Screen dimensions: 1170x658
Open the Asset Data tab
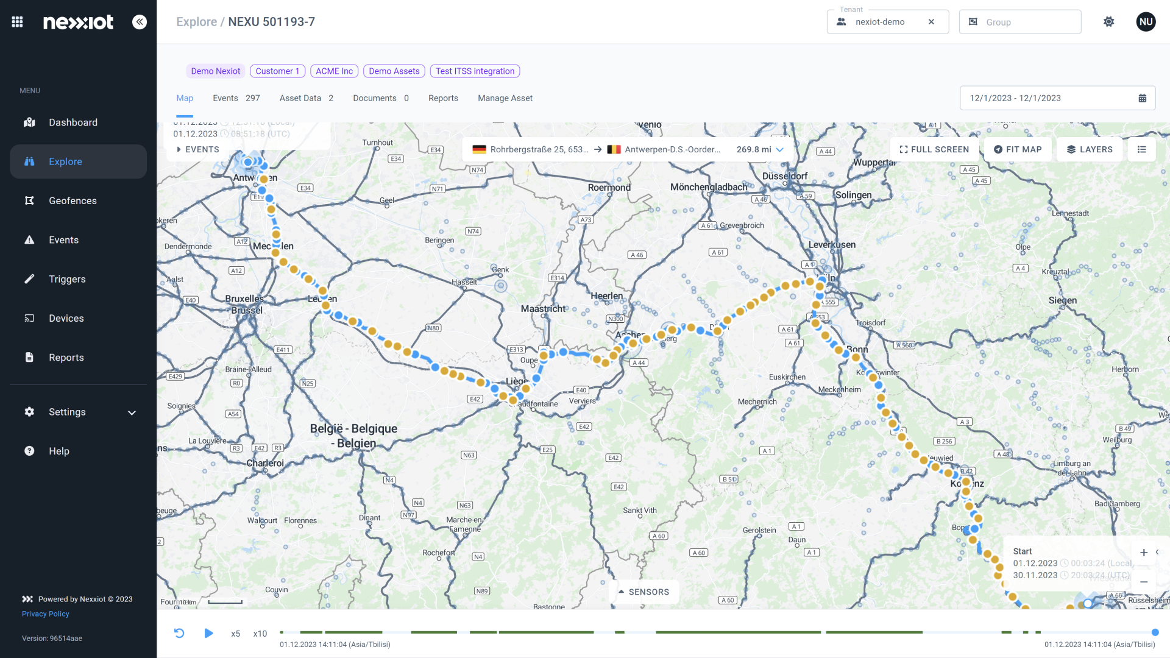[307, 98]
